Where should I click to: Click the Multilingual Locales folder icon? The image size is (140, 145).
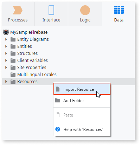[13, 75]
